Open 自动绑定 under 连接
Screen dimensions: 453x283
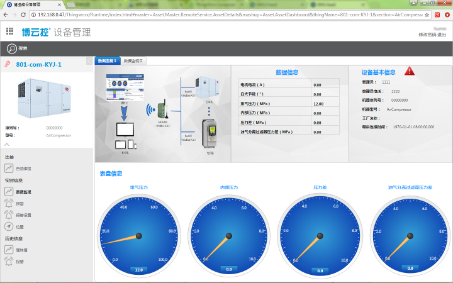coord(23,169)
